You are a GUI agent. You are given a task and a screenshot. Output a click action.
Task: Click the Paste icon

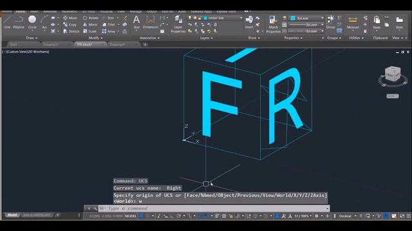377,22
